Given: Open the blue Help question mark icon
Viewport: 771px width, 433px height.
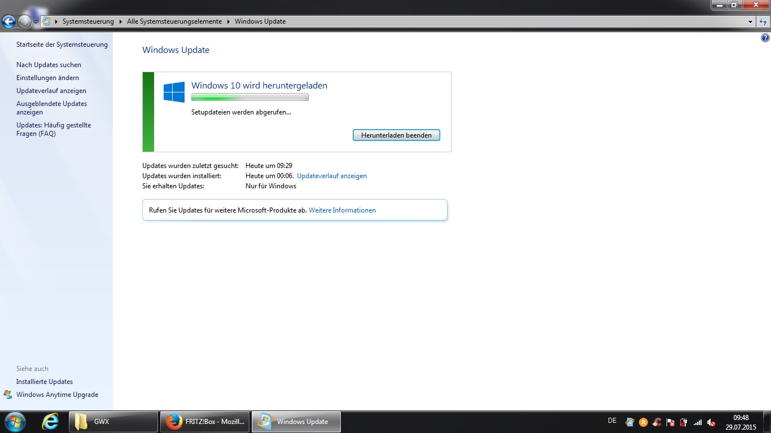Looking at the screenshot, I should click(x=765, y=38).
